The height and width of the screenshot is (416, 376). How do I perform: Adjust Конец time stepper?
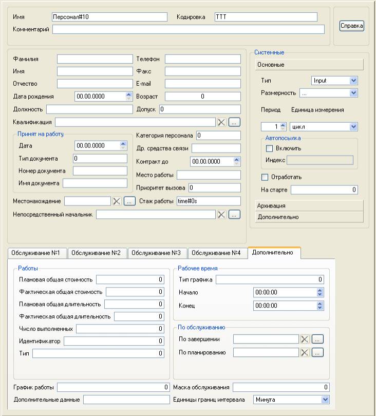click(x=320, y=306)
